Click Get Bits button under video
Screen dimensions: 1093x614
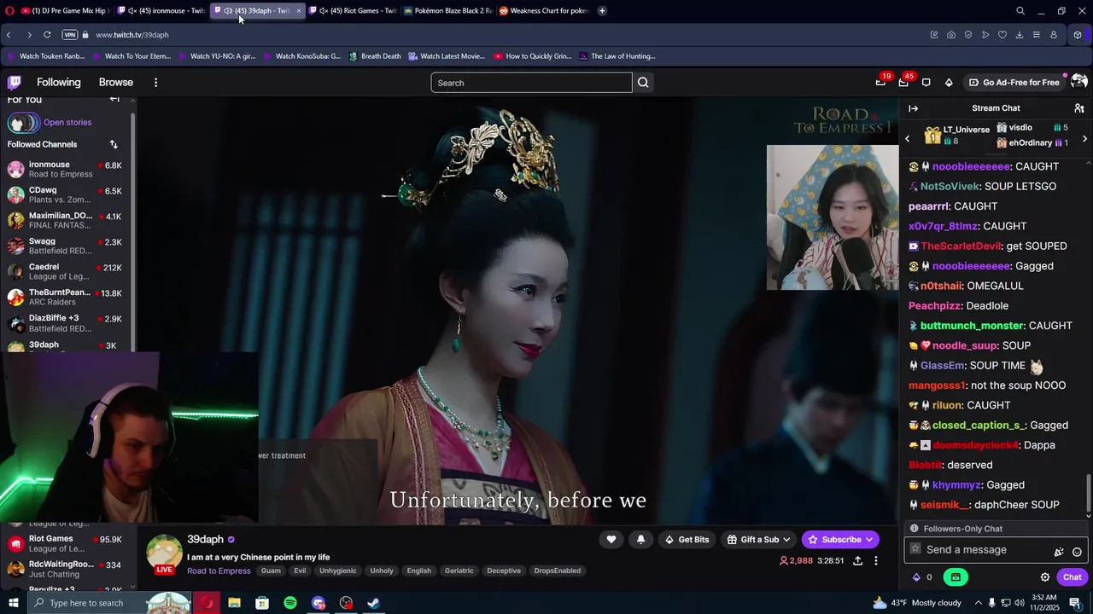pos(687,539)
